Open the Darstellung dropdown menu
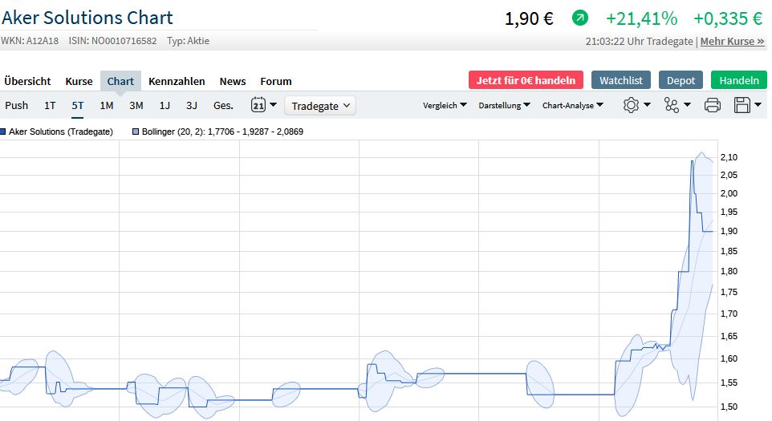772x421 pixels. pyautogui.click(x=504, y=105)
